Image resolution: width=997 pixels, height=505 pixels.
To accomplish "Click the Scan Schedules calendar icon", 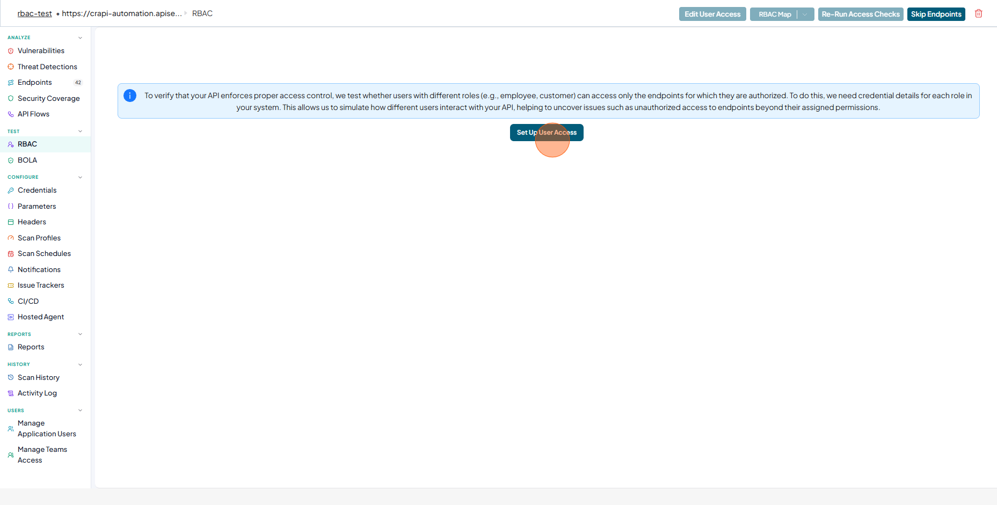I will pyautogui.click(x=11, y=254).
